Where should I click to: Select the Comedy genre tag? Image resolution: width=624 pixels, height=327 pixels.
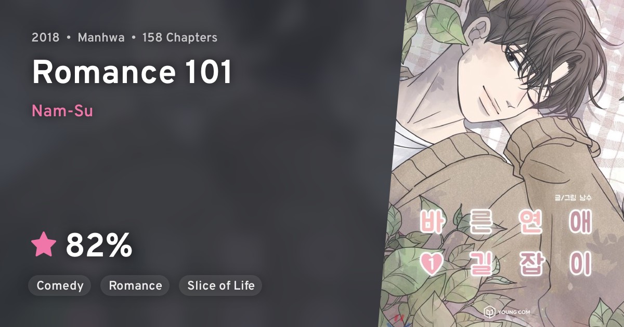[x=60, y=285]
